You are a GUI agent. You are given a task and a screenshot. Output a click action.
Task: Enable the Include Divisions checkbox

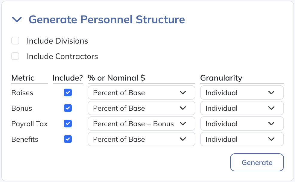[x=15, y=41]
